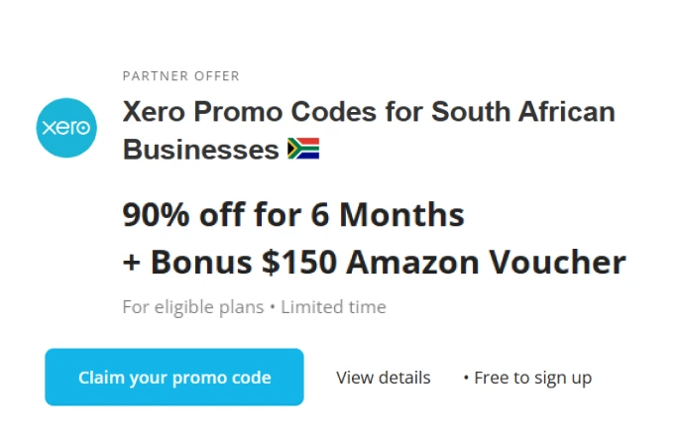Click the word Businesses in the headline
The height and width of the screenshot is (446, 677).
(x=200, y=150)
